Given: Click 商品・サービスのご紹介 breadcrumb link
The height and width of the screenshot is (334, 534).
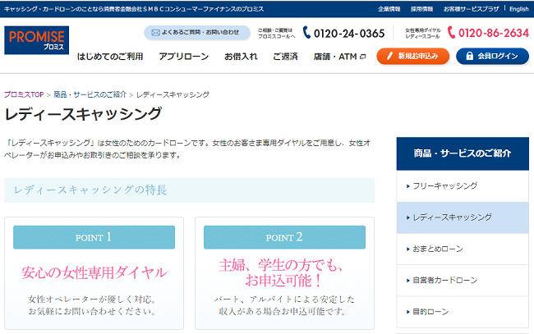Looking at the screenshot, I should point(90,94).
